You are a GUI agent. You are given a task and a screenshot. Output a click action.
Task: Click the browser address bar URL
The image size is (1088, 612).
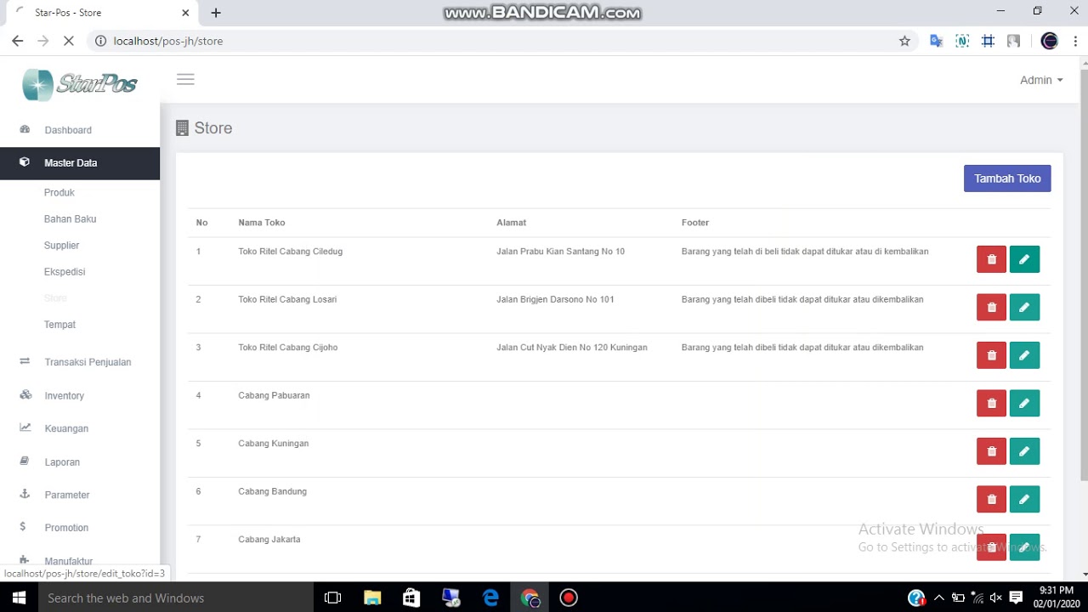pyautogui.click(x=168, y=41)
